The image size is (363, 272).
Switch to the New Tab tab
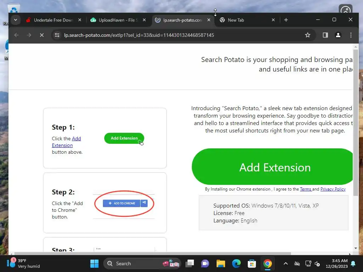pyautogui.click(x=247, y=20)
